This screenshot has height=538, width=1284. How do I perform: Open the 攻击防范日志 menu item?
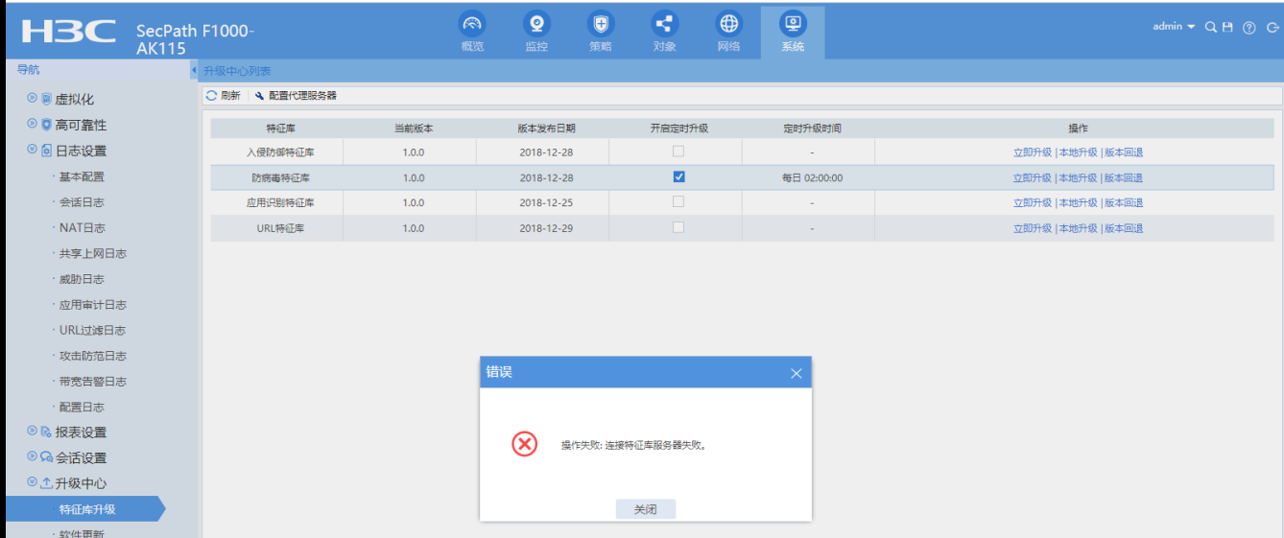[x=92, y=356]
